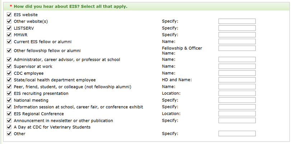
Task: Click Location field for EIS recruiting presentation
Action: click(237, 93)
